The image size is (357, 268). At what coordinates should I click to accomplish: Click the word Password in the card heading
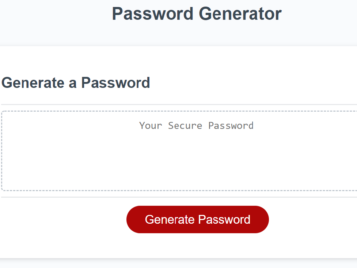(x=115, y=83)
